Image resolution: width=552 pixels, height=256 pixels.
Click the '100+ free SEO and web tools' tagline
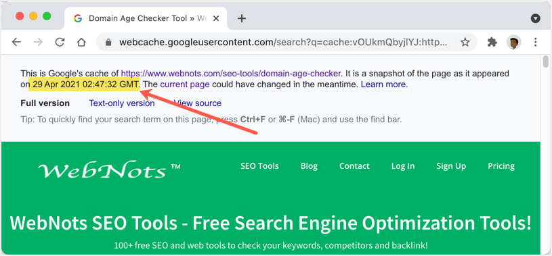271,245
